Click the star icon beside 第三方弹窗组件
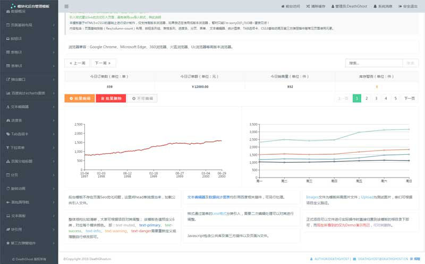This screenshot has width=425, height=264. tap(8, 243)
